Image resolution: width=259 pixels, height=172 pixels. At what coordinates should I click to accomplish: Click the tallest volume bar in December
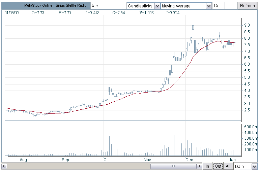click(x=195, y=139)
